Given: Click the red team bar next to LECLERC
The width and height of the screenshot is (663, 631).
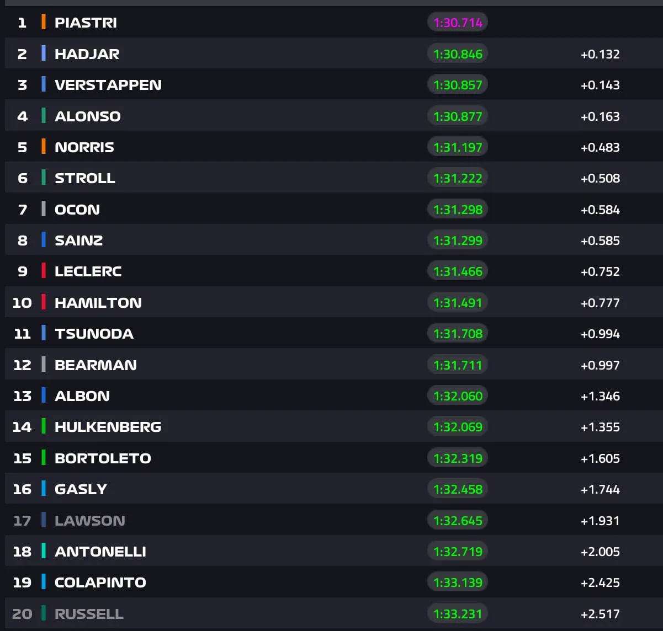Looking at the screenshot, I should click(x=44, y=271).
